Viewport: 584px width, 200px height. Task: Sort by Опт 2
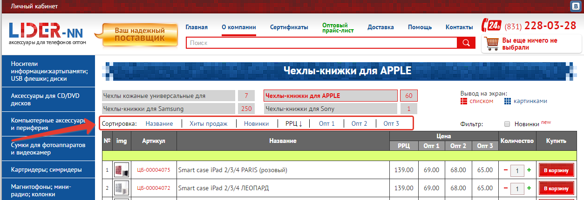pos(359,123)
